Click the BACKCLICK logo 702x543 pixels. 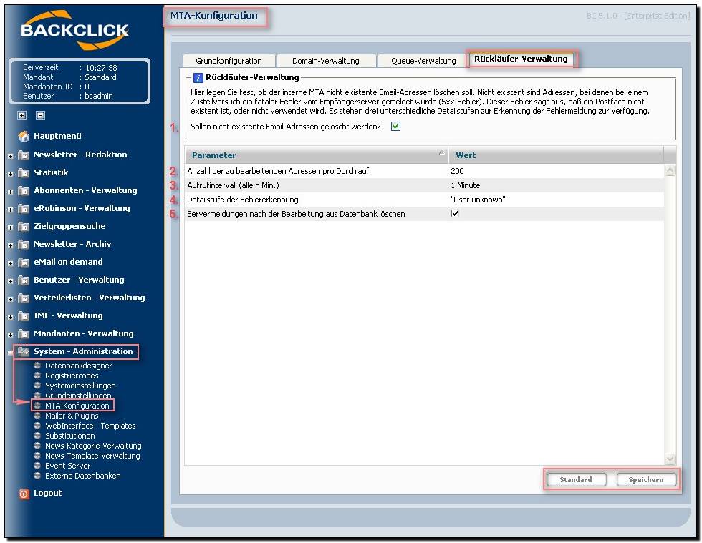coord(74,30)
